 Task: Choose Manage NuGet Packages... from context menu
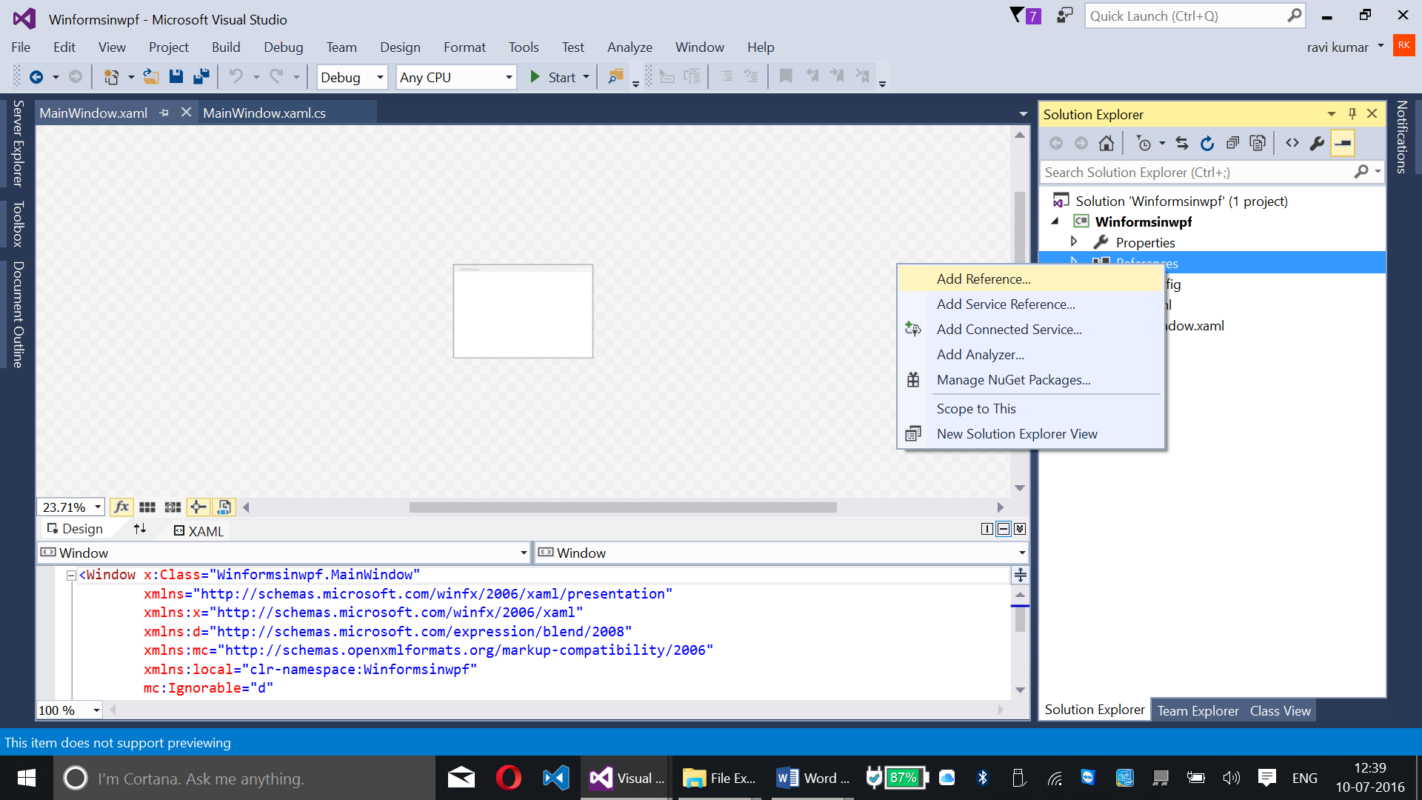pyautogui.click(x=1031, y=380)
